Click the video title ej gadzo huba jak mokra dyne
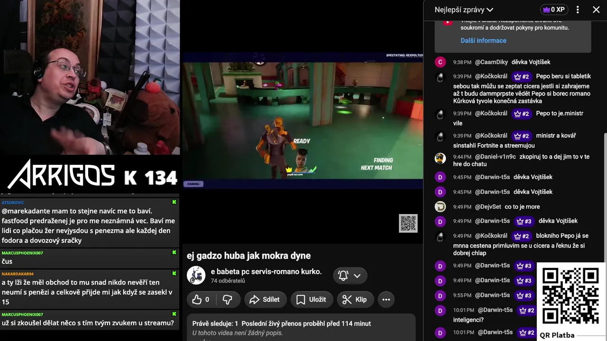607x341 pixels. pyautogui.click(x=248, y=256)
